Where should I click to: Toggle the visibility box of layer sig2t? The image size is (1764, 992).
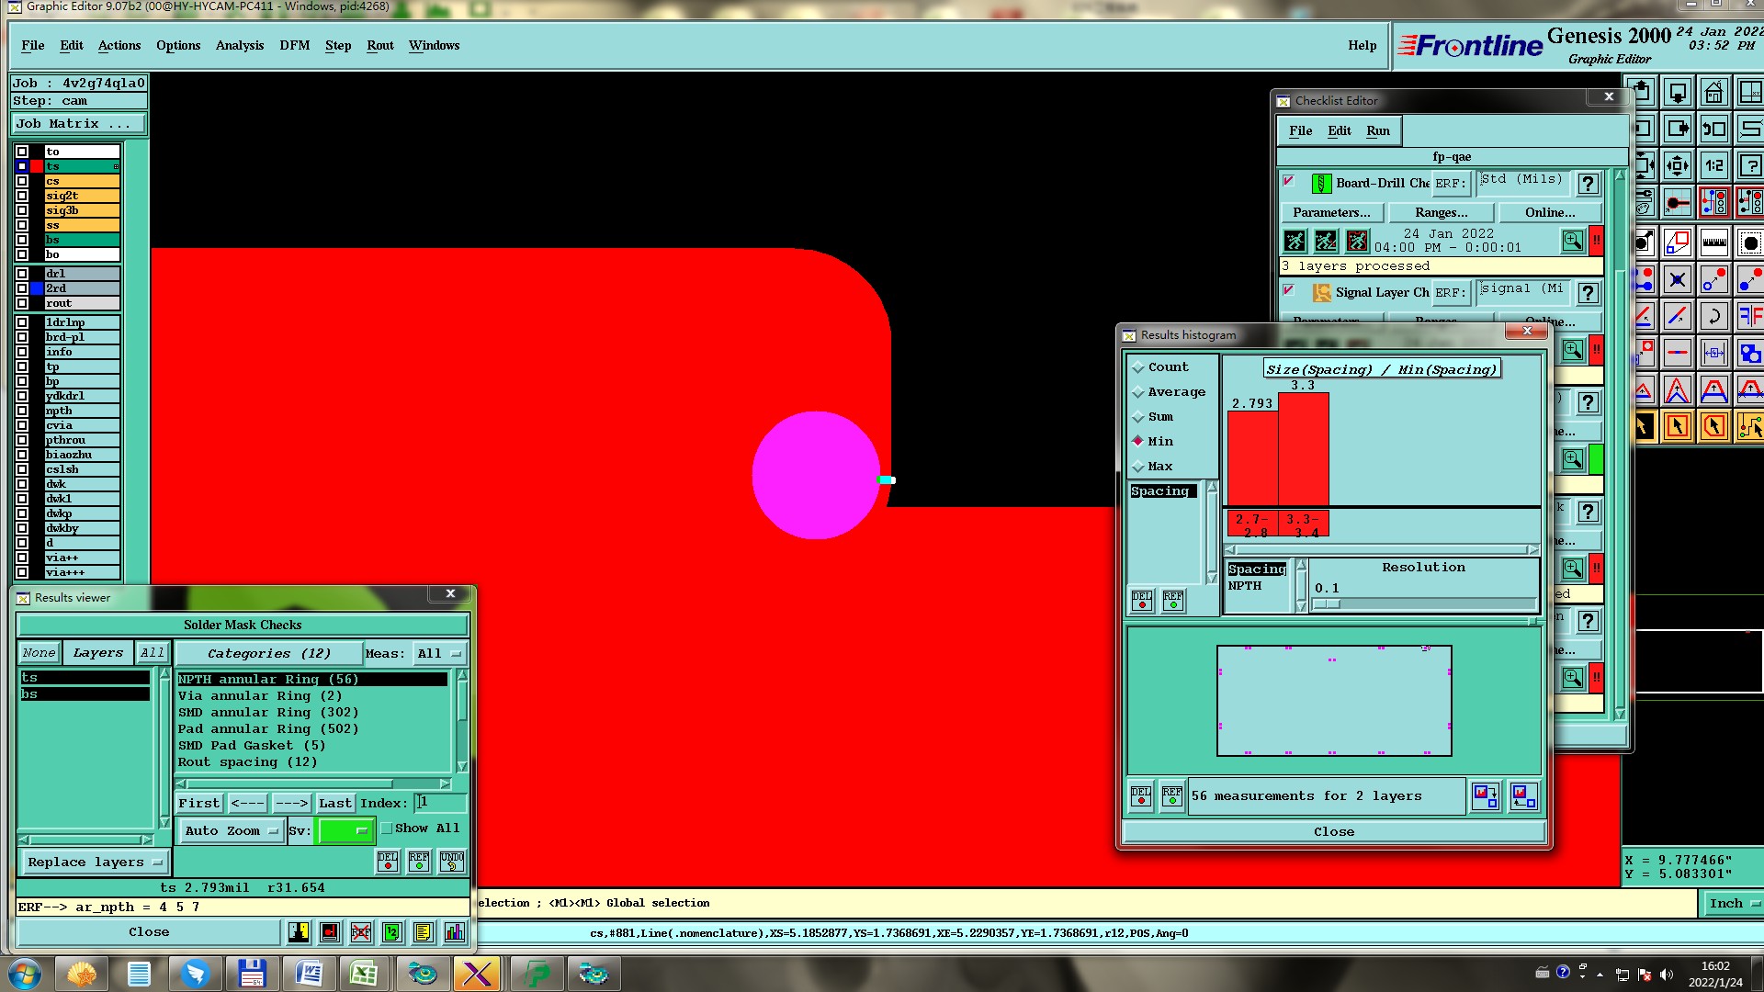click(x=22, y=196)
